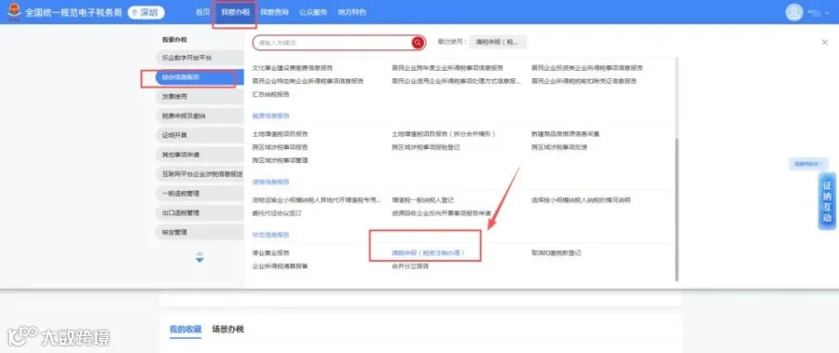This screenshot has height=353, width=839.
Task: Open 跨区域涉税事项管理 link
Action: (280, 160)
